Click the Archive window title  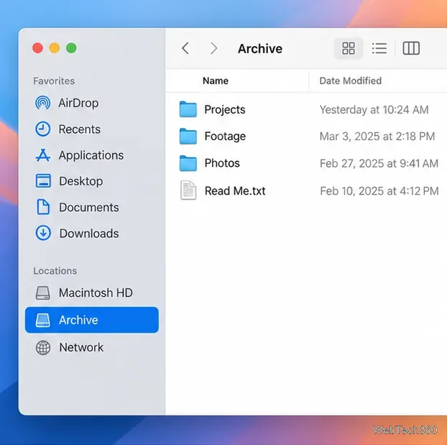point(260,48)
